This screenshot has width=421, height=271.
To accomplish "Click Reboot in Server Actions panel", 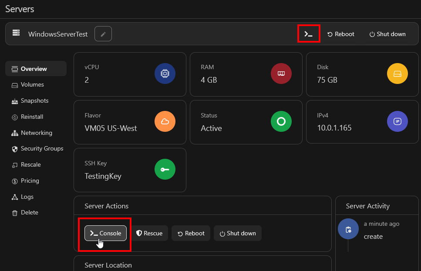I will click(191, 233).
